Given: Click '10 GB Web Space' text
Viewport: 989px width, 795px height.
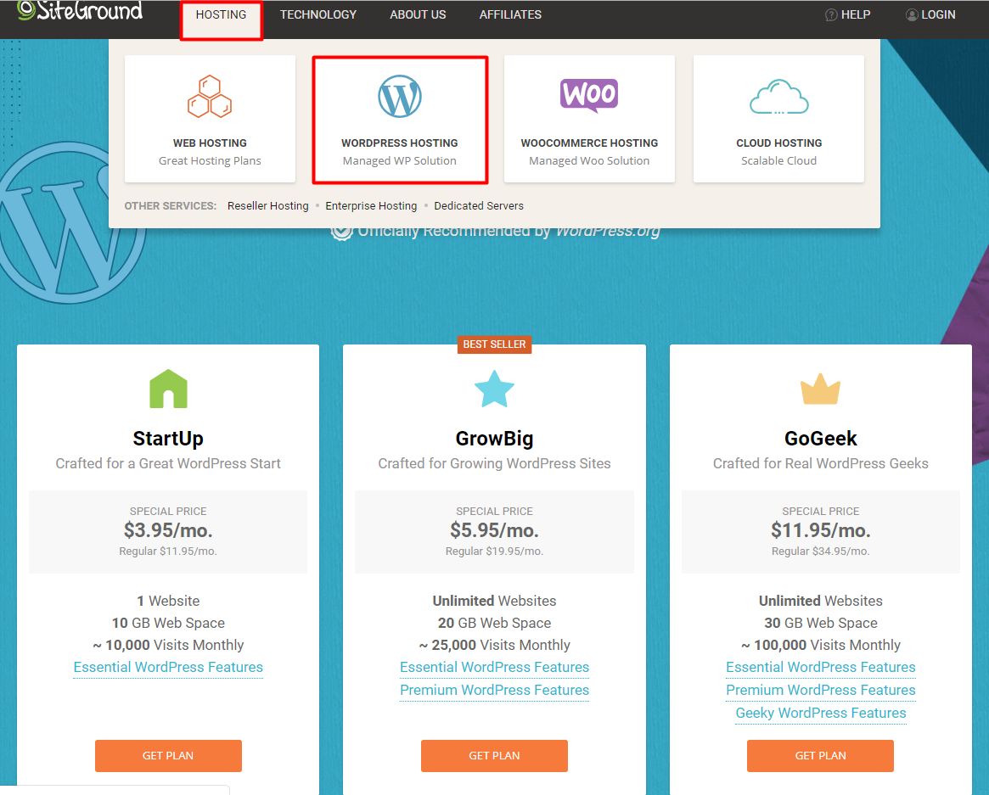Looking at the screenshot, I should (x=168, y=623).
